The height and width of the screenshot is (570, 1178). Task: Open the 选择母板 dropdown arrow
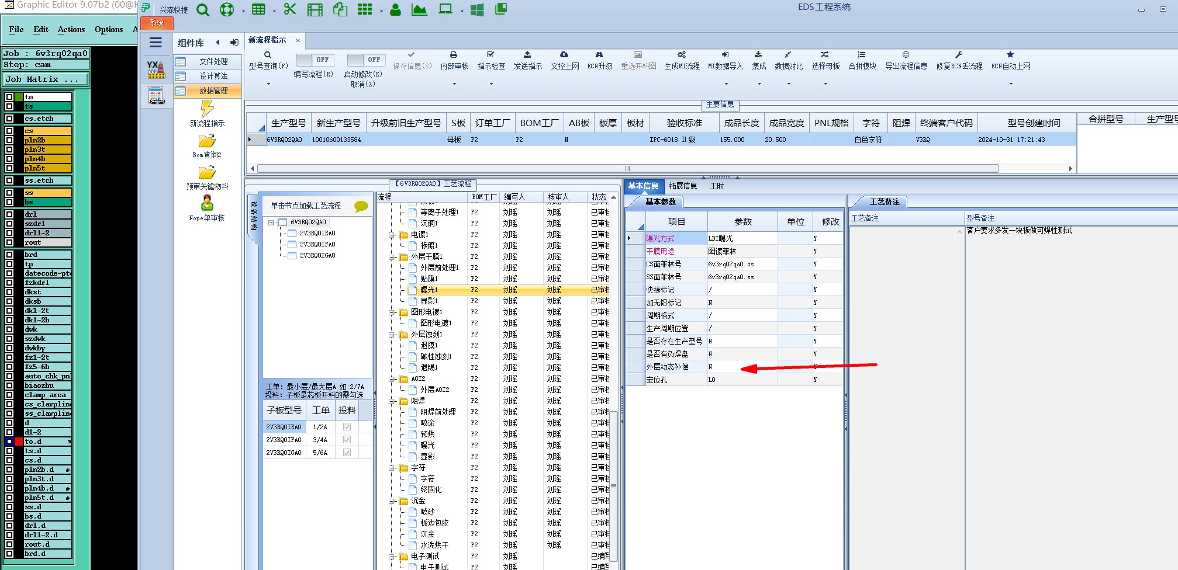tap(825, 84)
